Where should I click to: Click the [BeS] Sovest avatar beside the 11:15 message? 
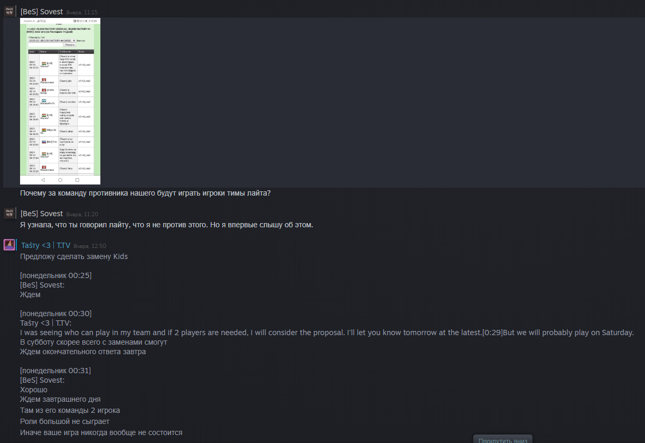coord(9,11)
